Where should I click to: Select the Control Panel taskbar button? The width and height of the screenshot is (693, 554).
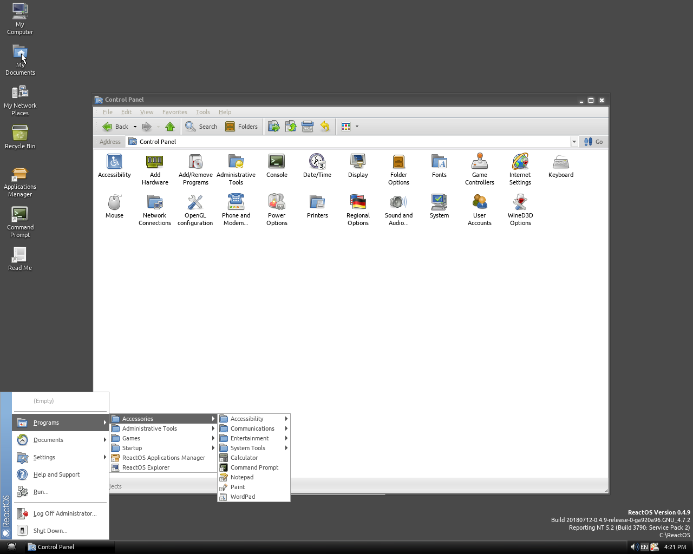pos(70,547)
